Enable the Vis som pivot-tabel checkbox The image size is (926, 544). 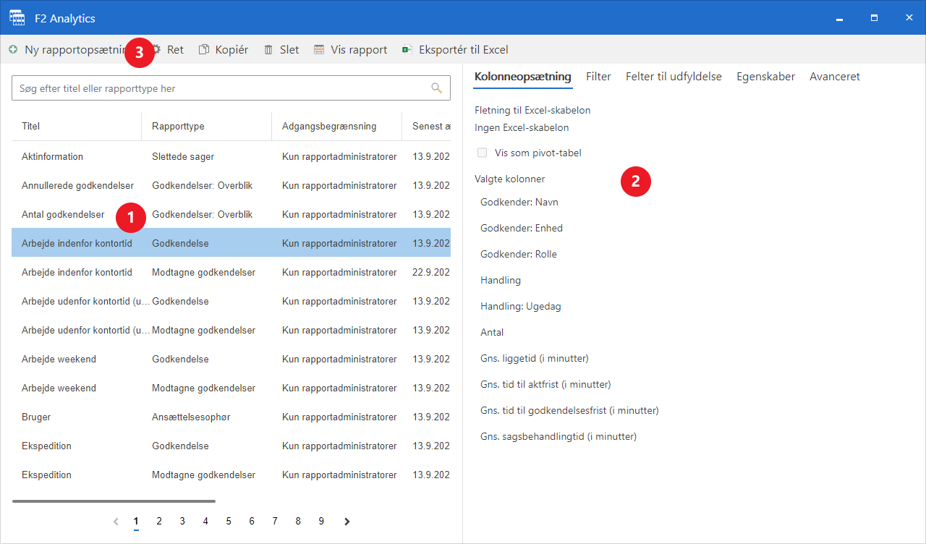(x=483, y=153)
